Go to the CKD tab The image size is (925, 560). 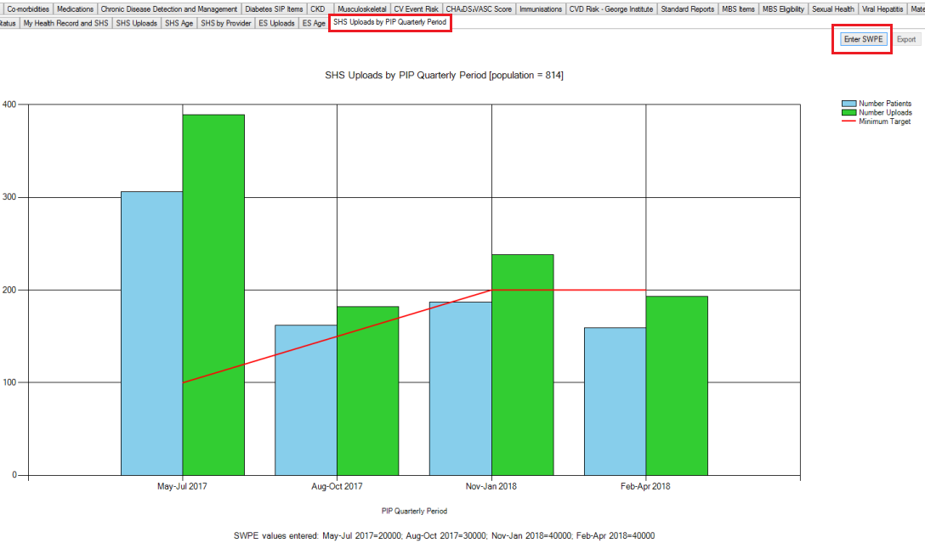[x=317, y=8]
